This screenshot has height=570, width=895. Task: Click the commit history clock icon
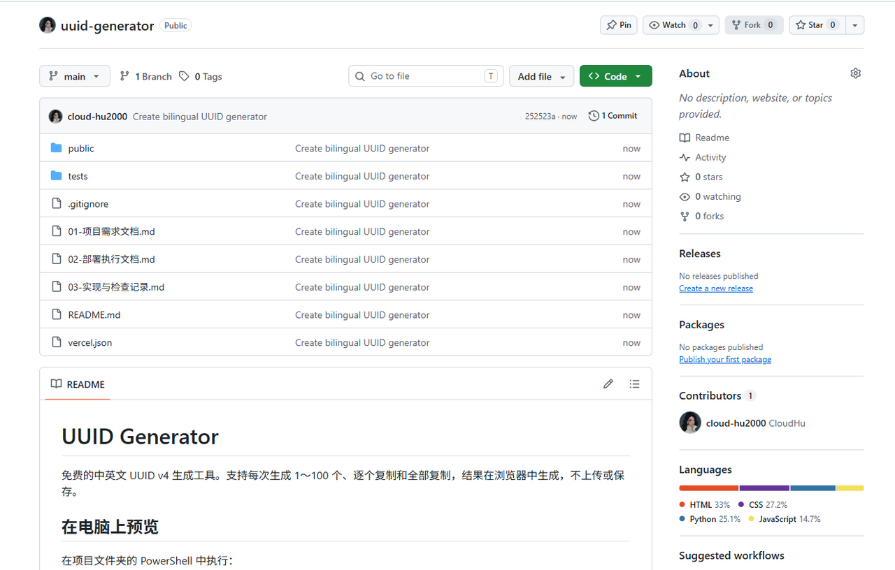click(x=594, y=116)
